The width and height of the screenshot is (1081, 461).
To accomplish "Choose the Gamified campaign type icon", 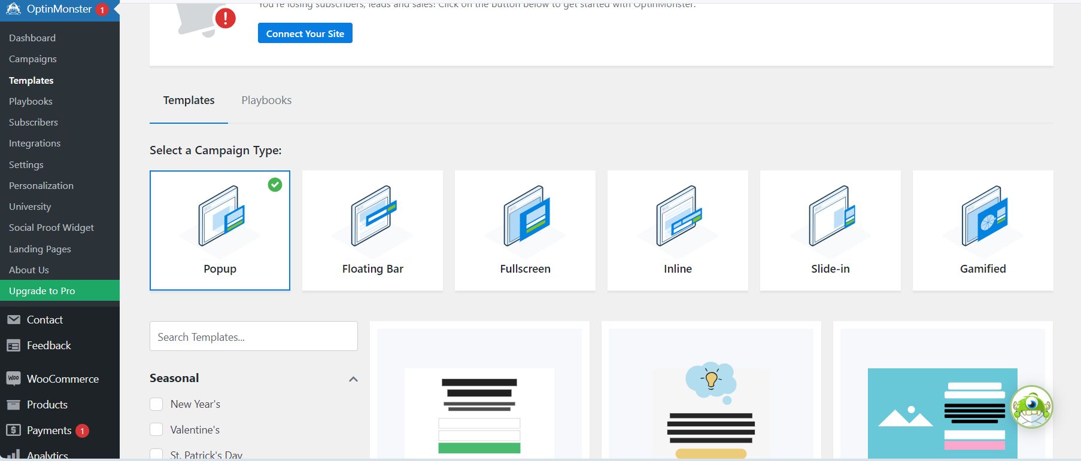I will (x=983, y=216).
